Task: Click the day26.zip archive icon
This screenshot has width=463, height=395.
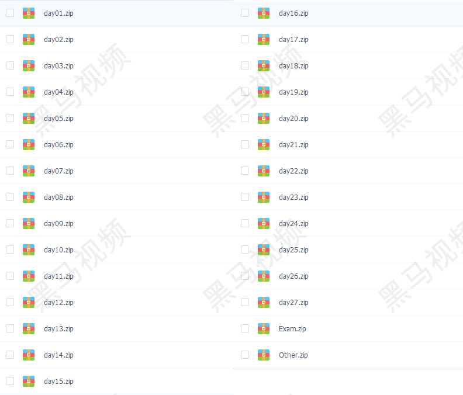Action: coord(264,276)
